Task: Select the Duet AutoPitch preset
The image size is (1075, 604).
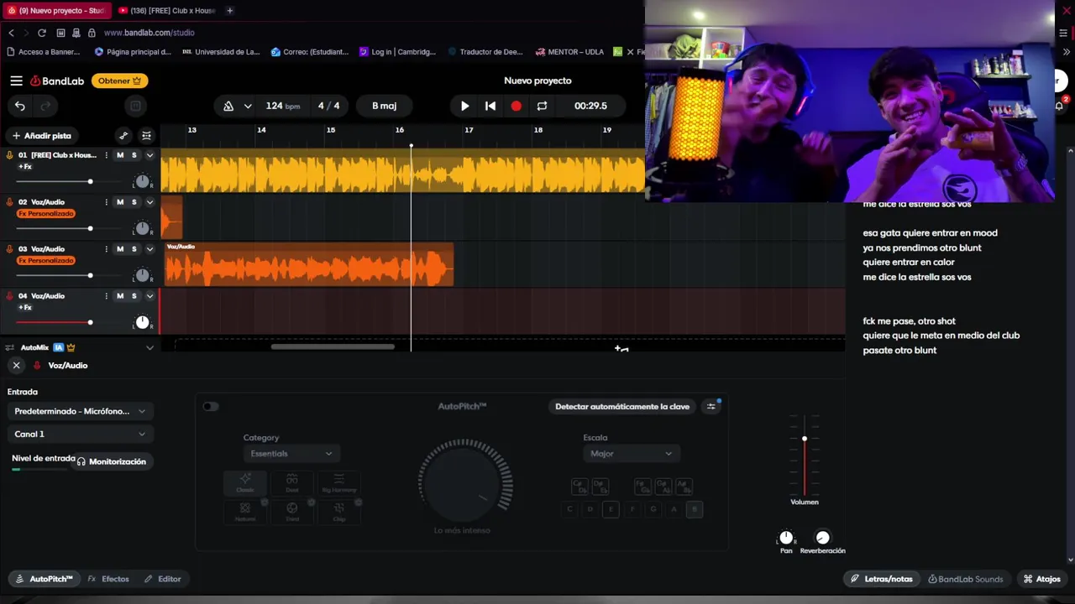Action: pos(292,482)
